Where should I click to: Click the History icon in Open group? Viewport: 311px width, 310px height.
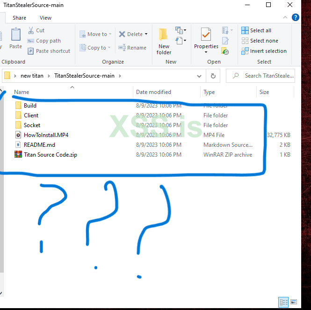coord(225,51)
